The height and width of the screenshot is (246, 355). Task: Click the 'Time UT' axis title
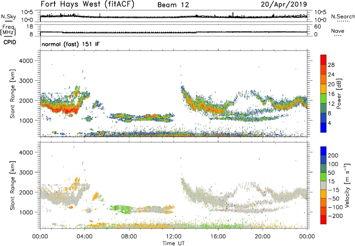[x=174, y=243]
